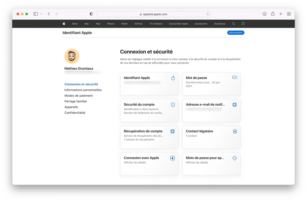Screen dimensions: 307x201
Task: Open the Mot de passe card title
Action: [196, 78]
